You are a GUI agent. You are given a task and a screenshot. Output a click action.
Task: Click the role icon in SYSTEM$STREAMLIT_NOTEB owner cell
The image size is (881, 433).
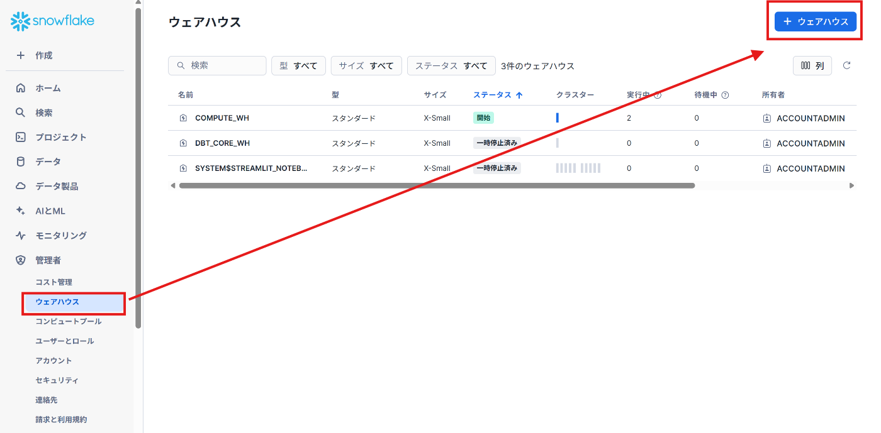point(767,168)
